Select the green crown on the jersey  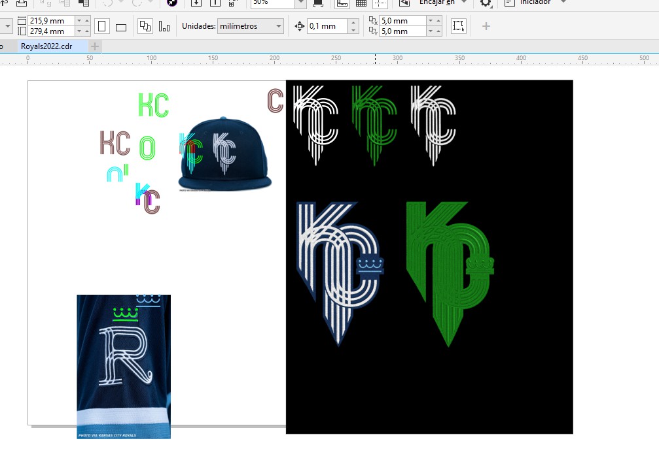(125, 315)
